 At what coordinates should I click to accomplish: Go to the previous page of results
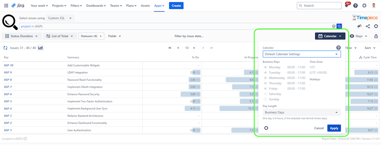click(x=178, y=48)
